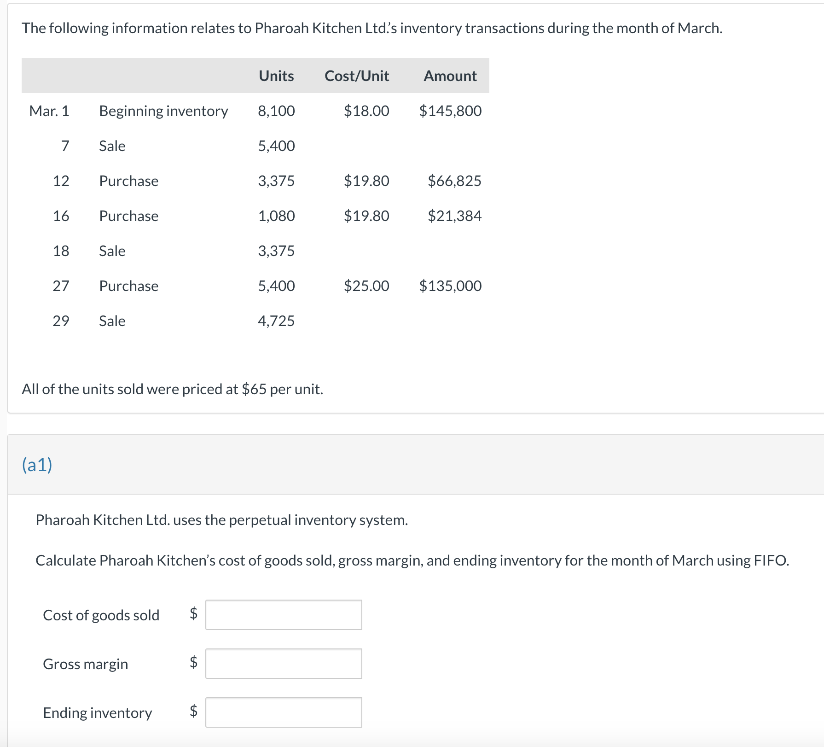
Task: Click the Gross margin label
Action: [x=85, y=664]
